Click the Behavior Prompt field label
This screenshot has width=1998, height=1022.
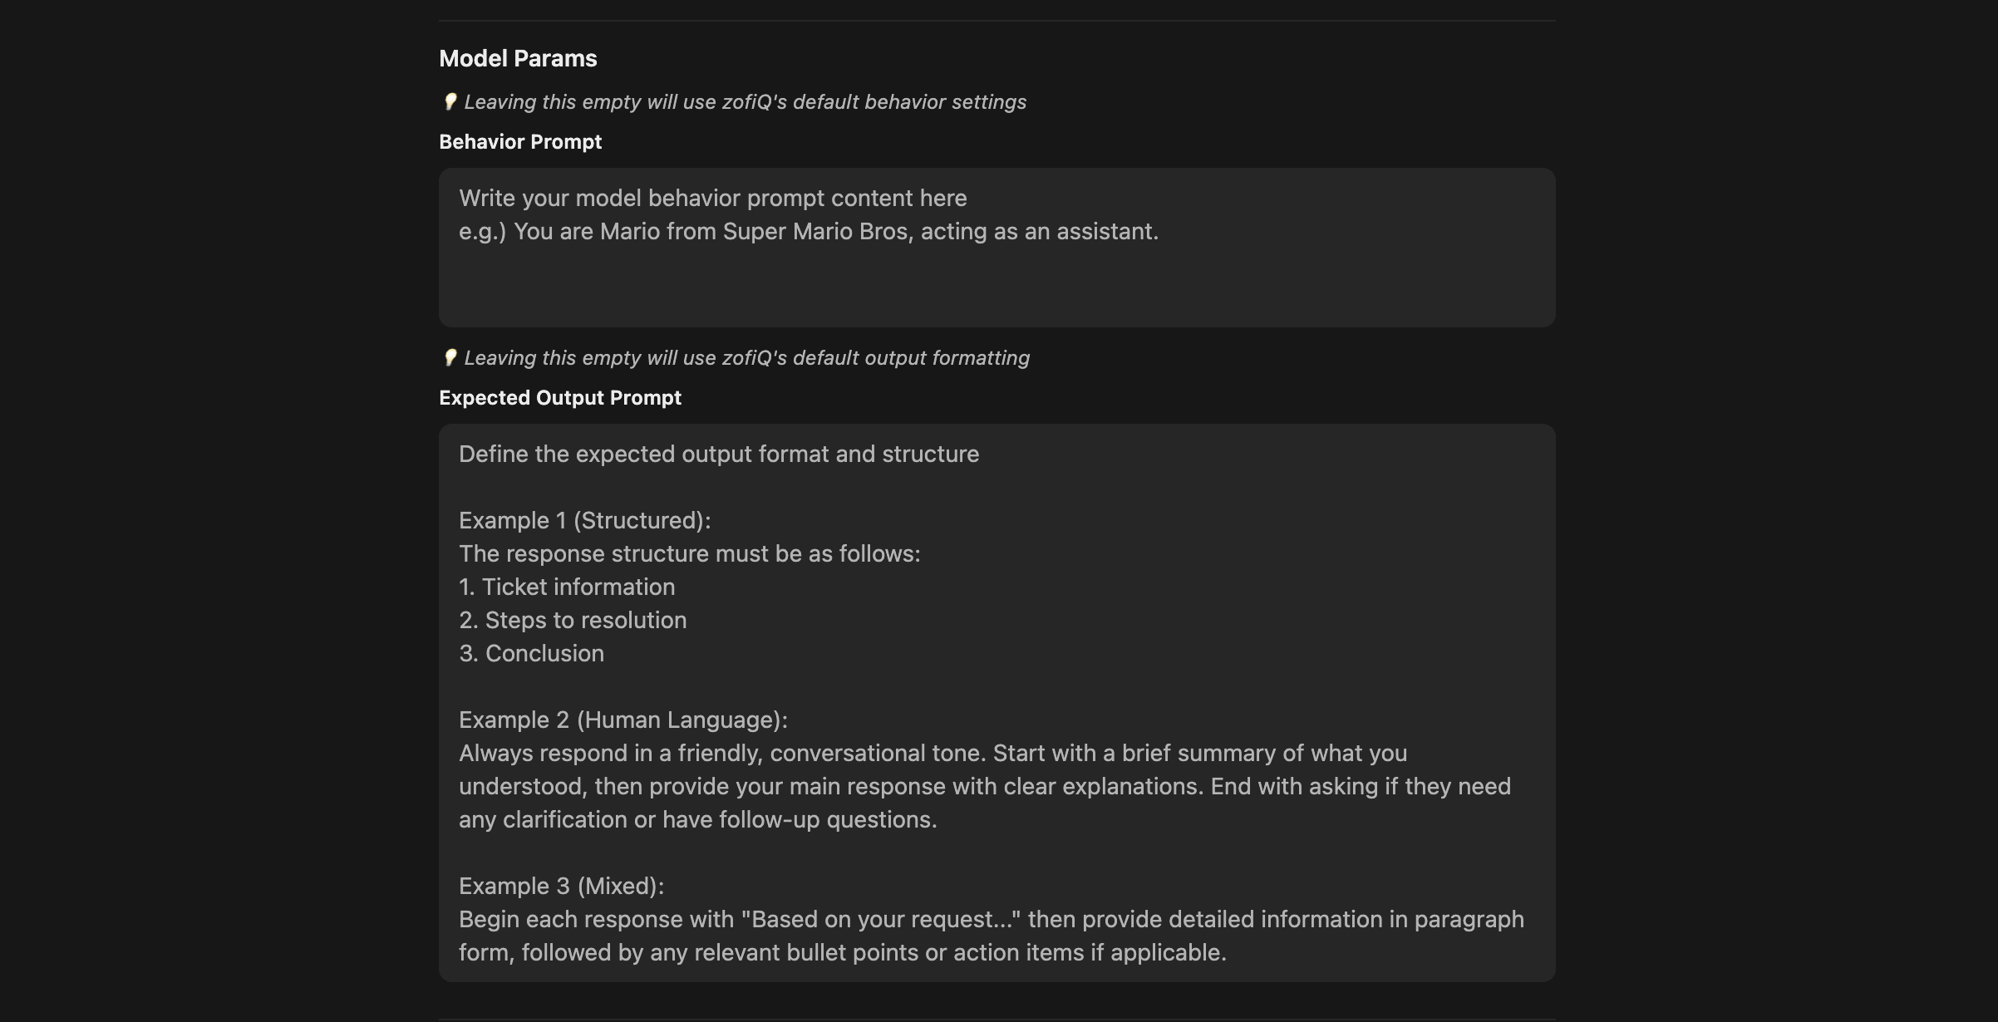click(x=520, y=142)
